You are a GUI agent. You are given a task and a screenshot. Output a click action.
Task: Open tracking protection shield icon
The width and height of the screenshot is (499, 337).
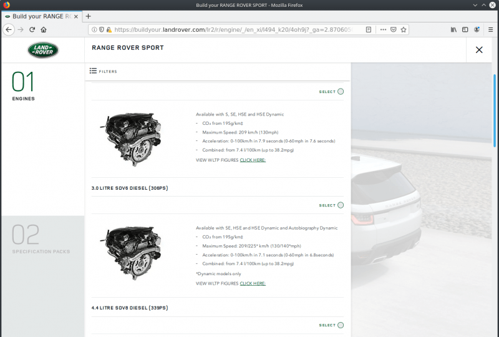point(102,29)
